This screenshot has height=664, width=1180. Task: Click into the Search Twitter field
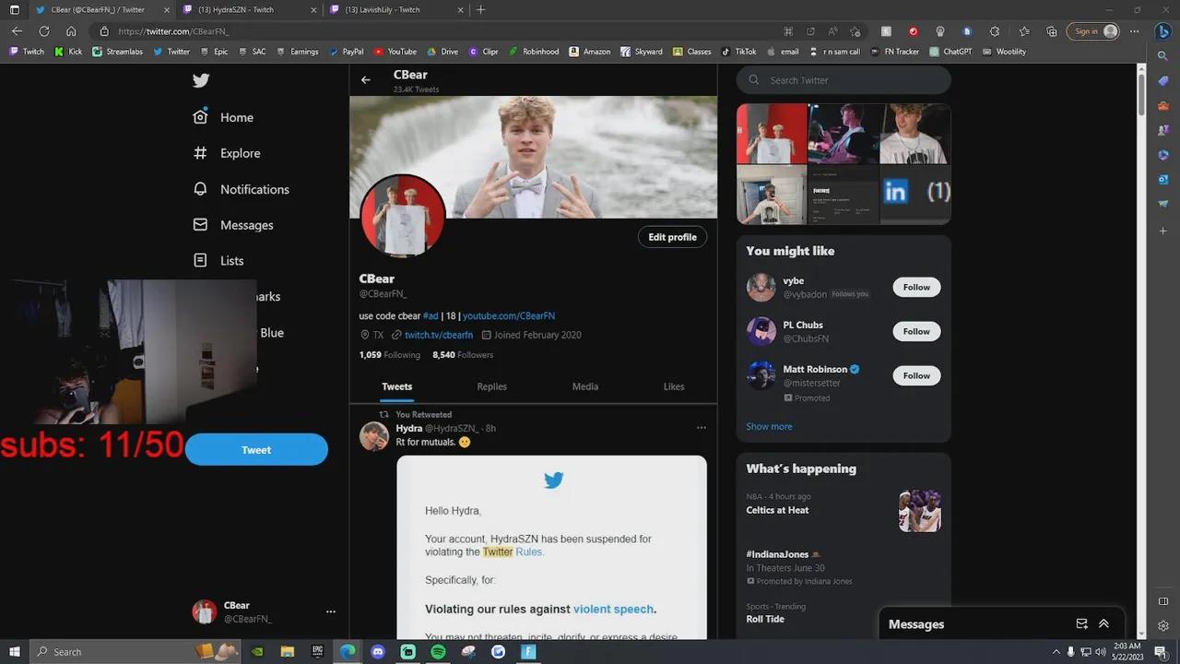click(844, 80)
